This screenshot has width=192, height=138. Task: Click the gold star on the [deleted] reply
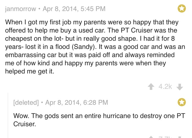[182, 102]
